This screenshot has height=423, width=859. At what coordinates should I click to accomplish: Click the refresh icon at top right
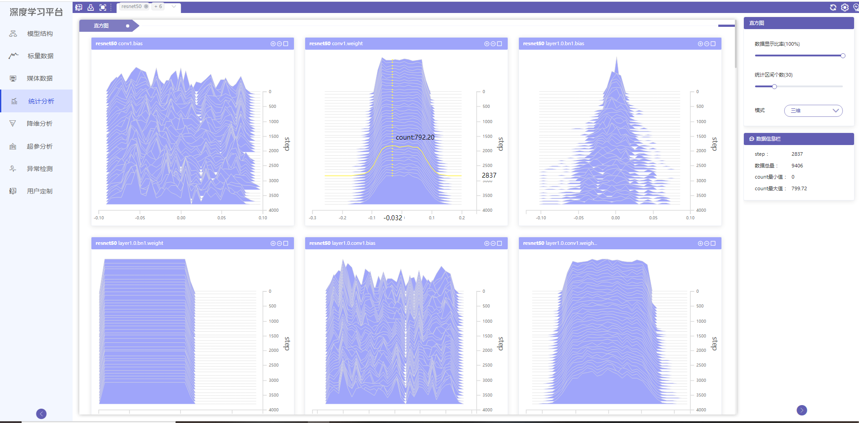[833, 7]
